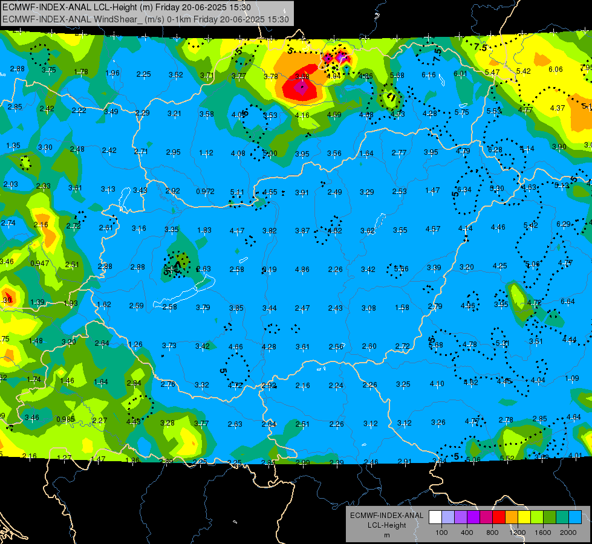Click the wind shear value 6.16
This screenshot has width=592, height=544.
point(429,75)
